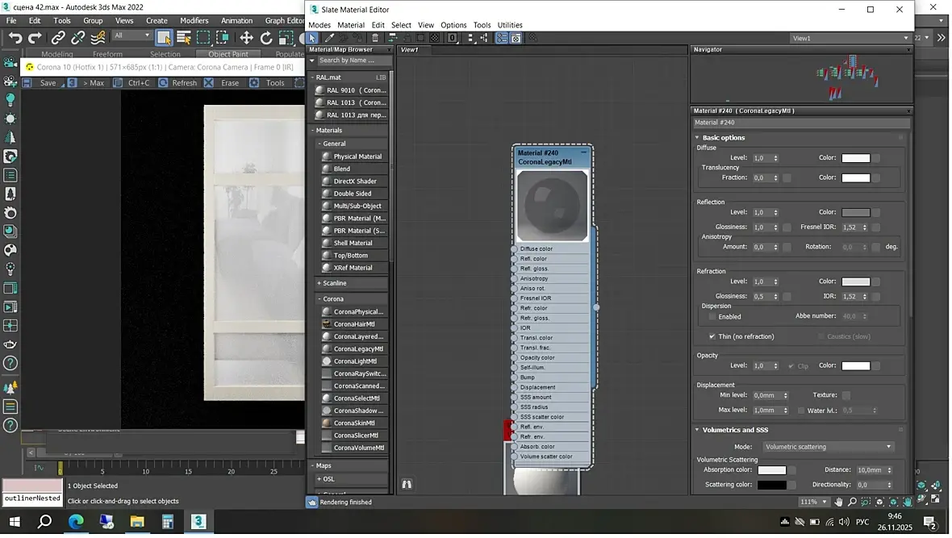The height and width of the screenshot is (538, 952).
Task: Open the Utilities menu in Slate editor
Action: click(x=509, y=25)
